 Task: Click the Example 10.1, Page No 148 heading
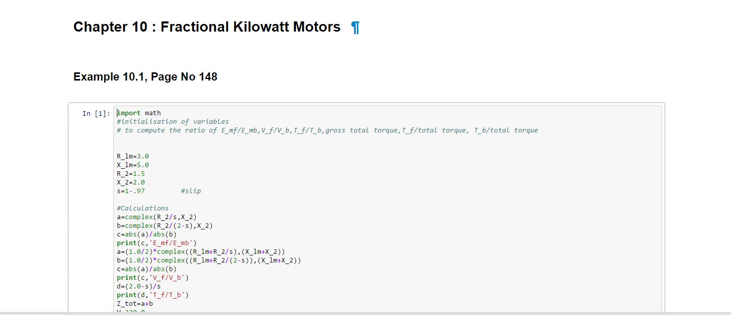pos(145,77)
